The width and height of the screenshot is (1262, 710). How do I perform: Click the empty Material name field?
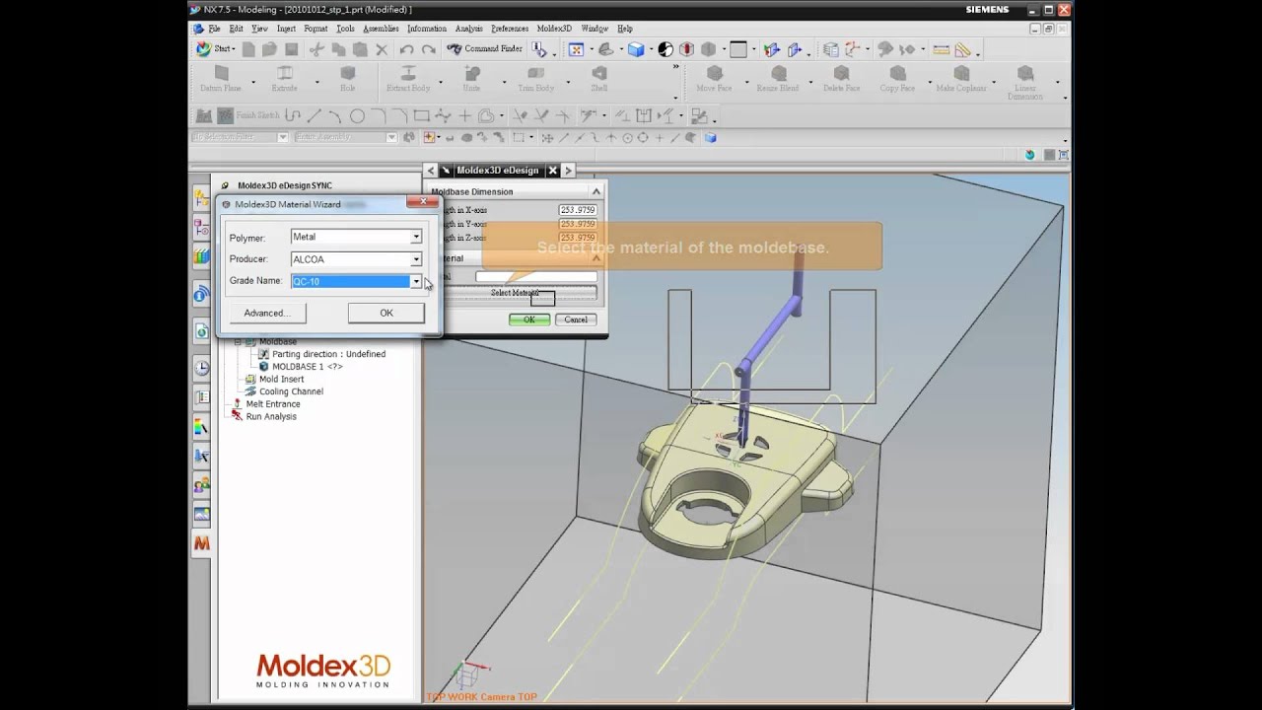(x=536, y=277)
